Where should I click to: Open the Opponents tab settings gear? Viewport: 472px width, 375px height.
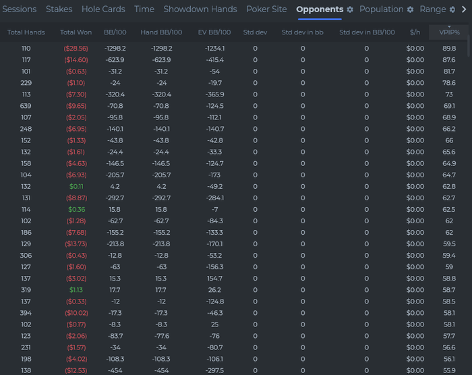[x=350, y=9]
